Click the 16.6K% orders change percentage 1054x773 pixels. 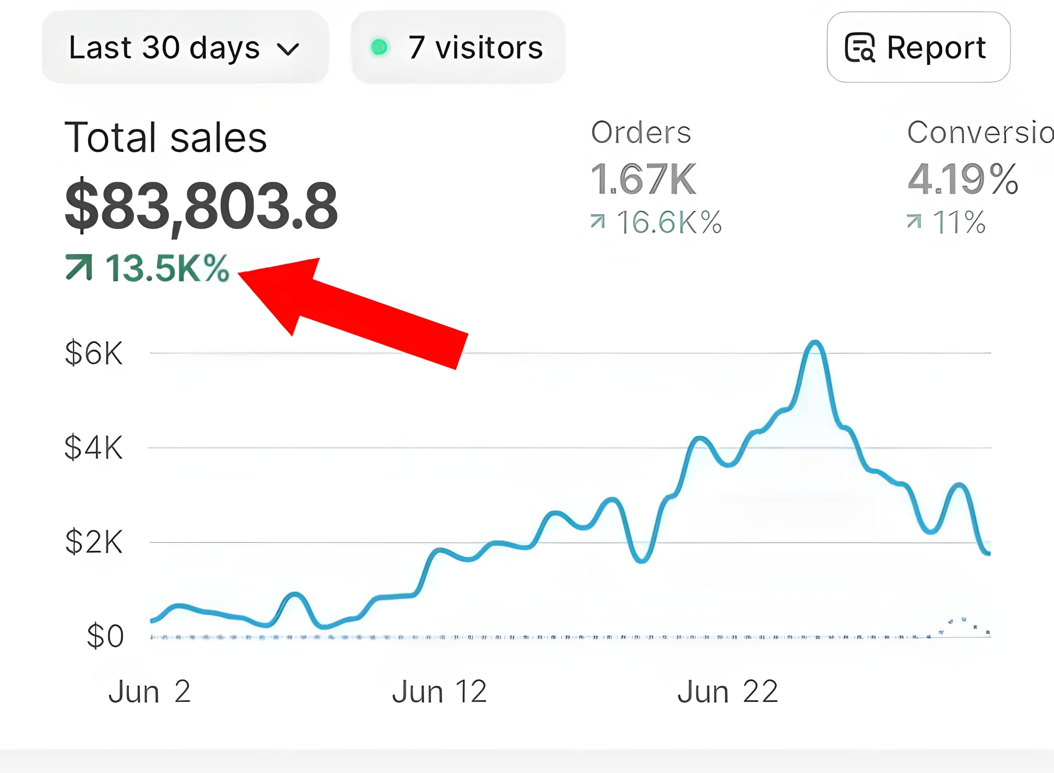pos(669,222)
